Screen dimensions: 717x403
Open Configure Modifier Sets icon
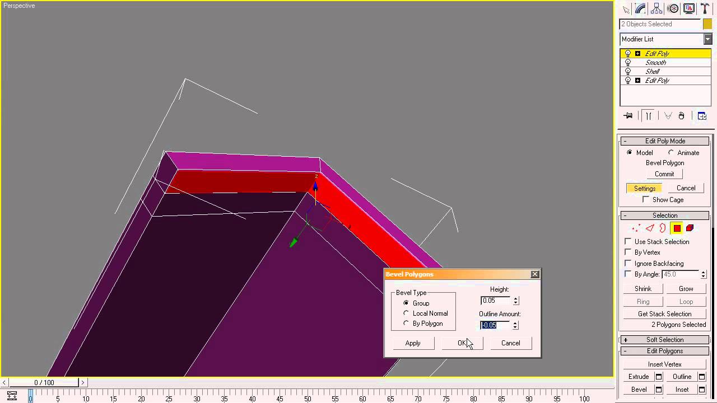pyautogui.click(x=702, y=116)
